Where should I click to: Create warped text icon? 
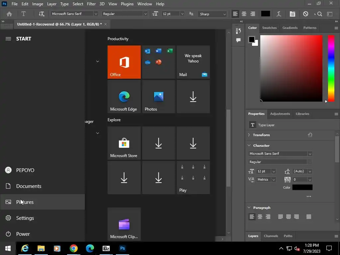pos(279,14)
